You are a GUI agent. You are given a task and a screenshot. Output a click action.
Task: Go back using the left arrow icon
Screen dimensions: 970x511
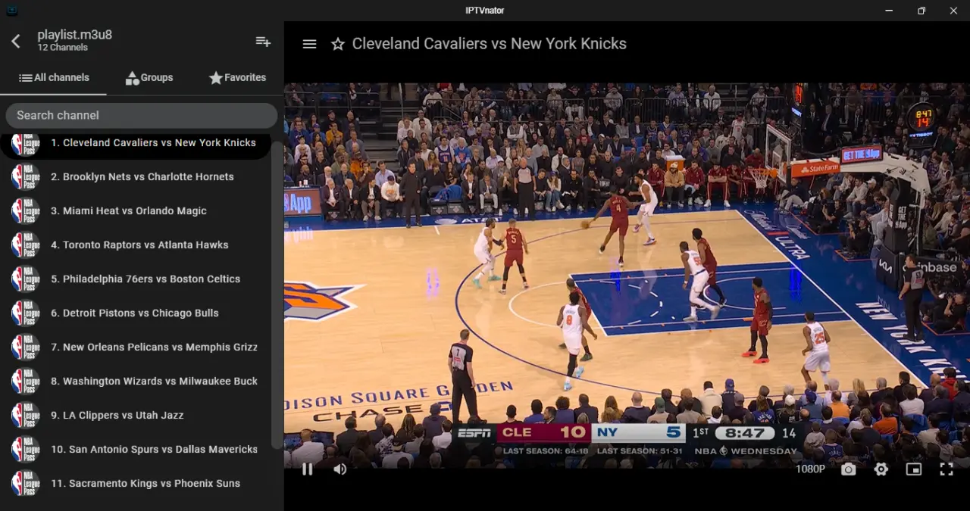pos(16,42)
